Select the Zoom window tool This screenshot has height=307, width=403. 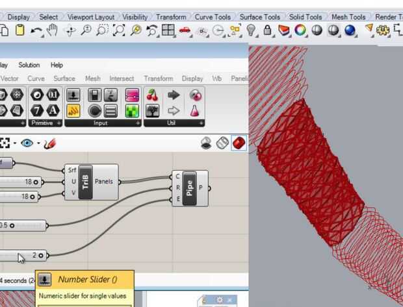102,31
